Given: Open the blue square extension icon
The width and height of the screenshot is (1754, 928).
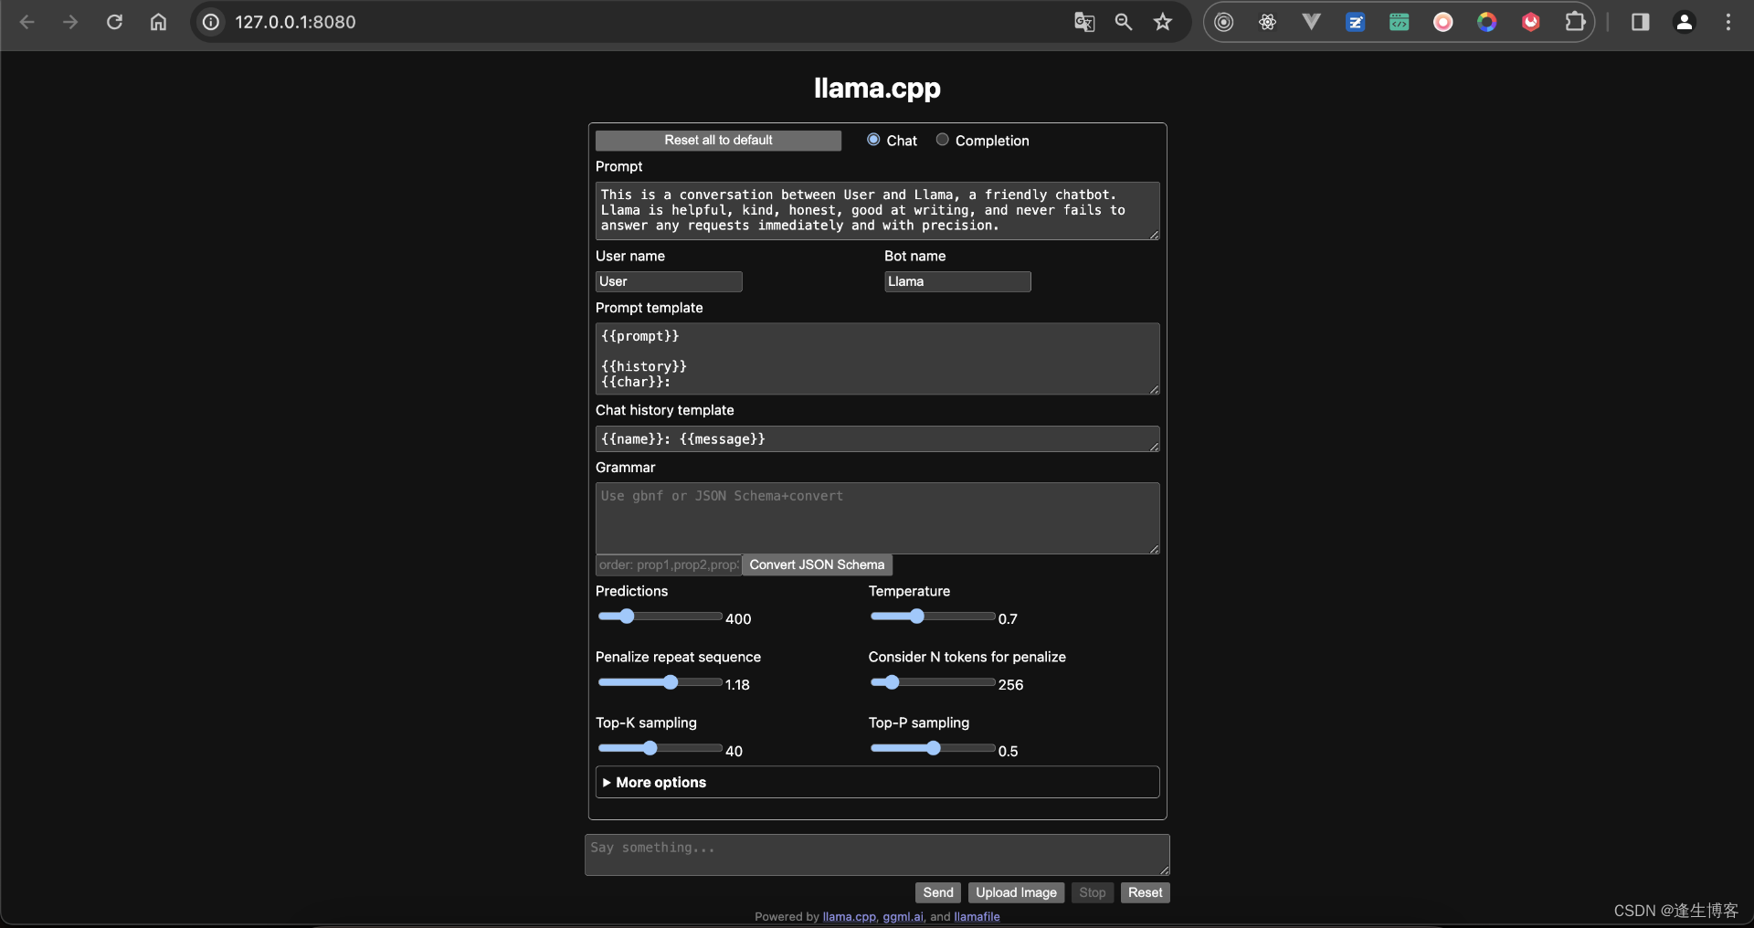Looking at the screenshot, I should pyautogui.click(x=1356, y=22).
